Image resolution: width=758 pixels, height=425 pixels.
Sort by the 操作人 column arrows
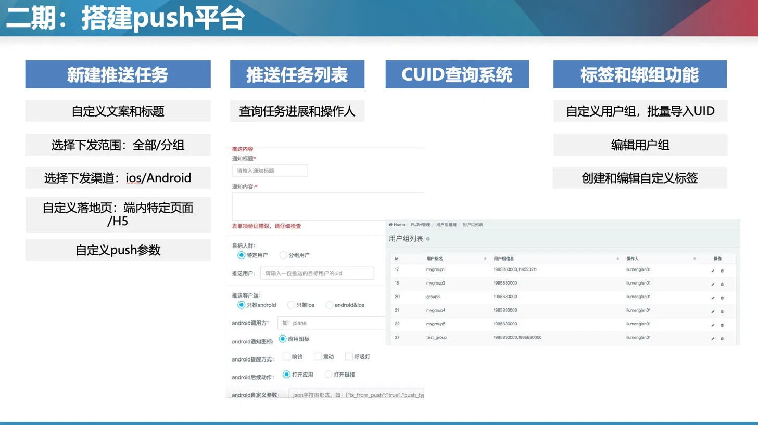tap(694, 259)
